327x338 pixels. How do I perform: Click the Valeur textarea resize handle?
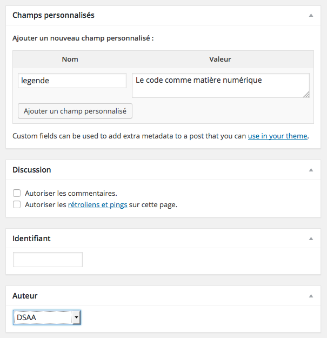tap(306, 94)
